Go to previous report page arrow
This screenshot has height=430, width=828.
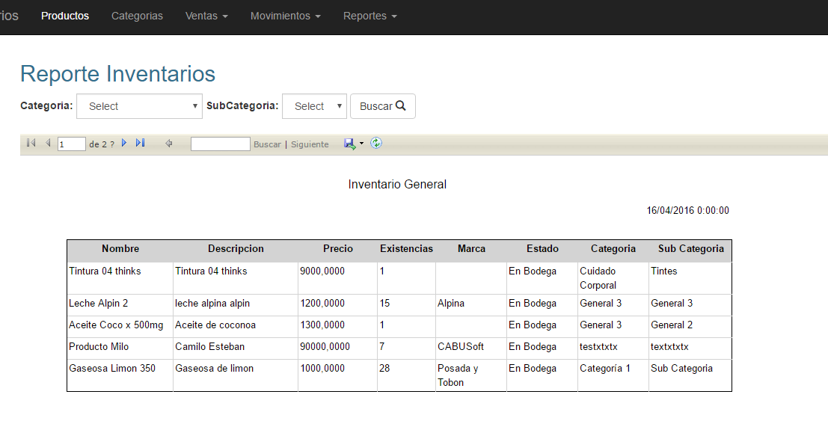click(x=48, y=143)
